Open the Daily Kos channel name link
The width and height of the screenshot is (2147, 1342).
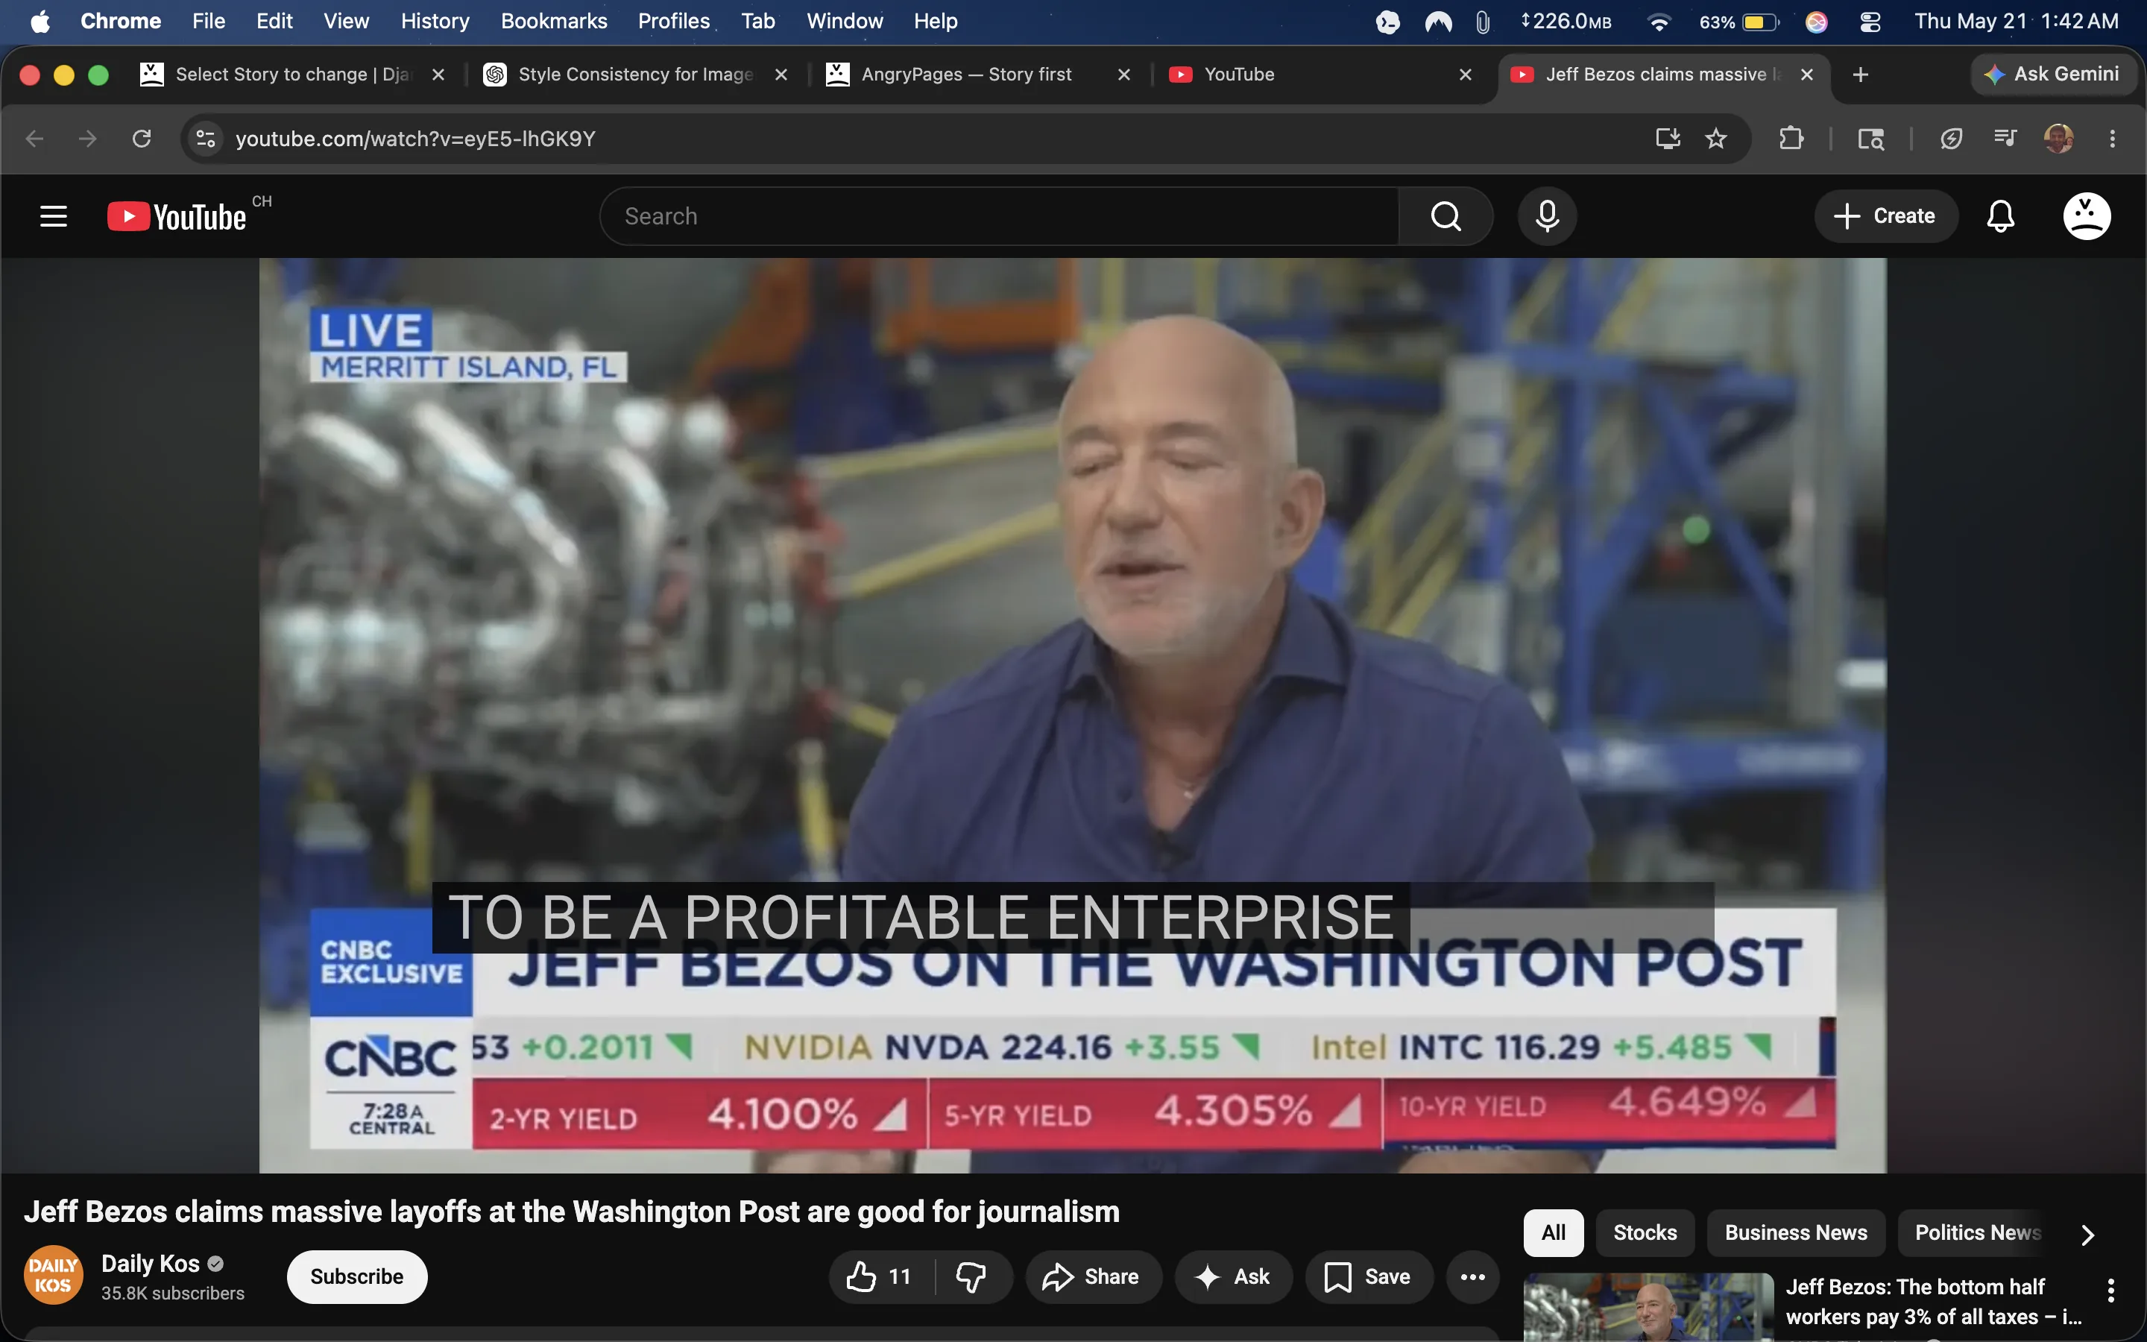tap(150, 1263)
